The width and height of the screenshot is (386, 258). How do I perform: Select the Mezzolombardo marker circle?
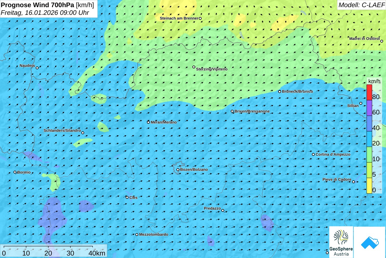pos(137,235)
